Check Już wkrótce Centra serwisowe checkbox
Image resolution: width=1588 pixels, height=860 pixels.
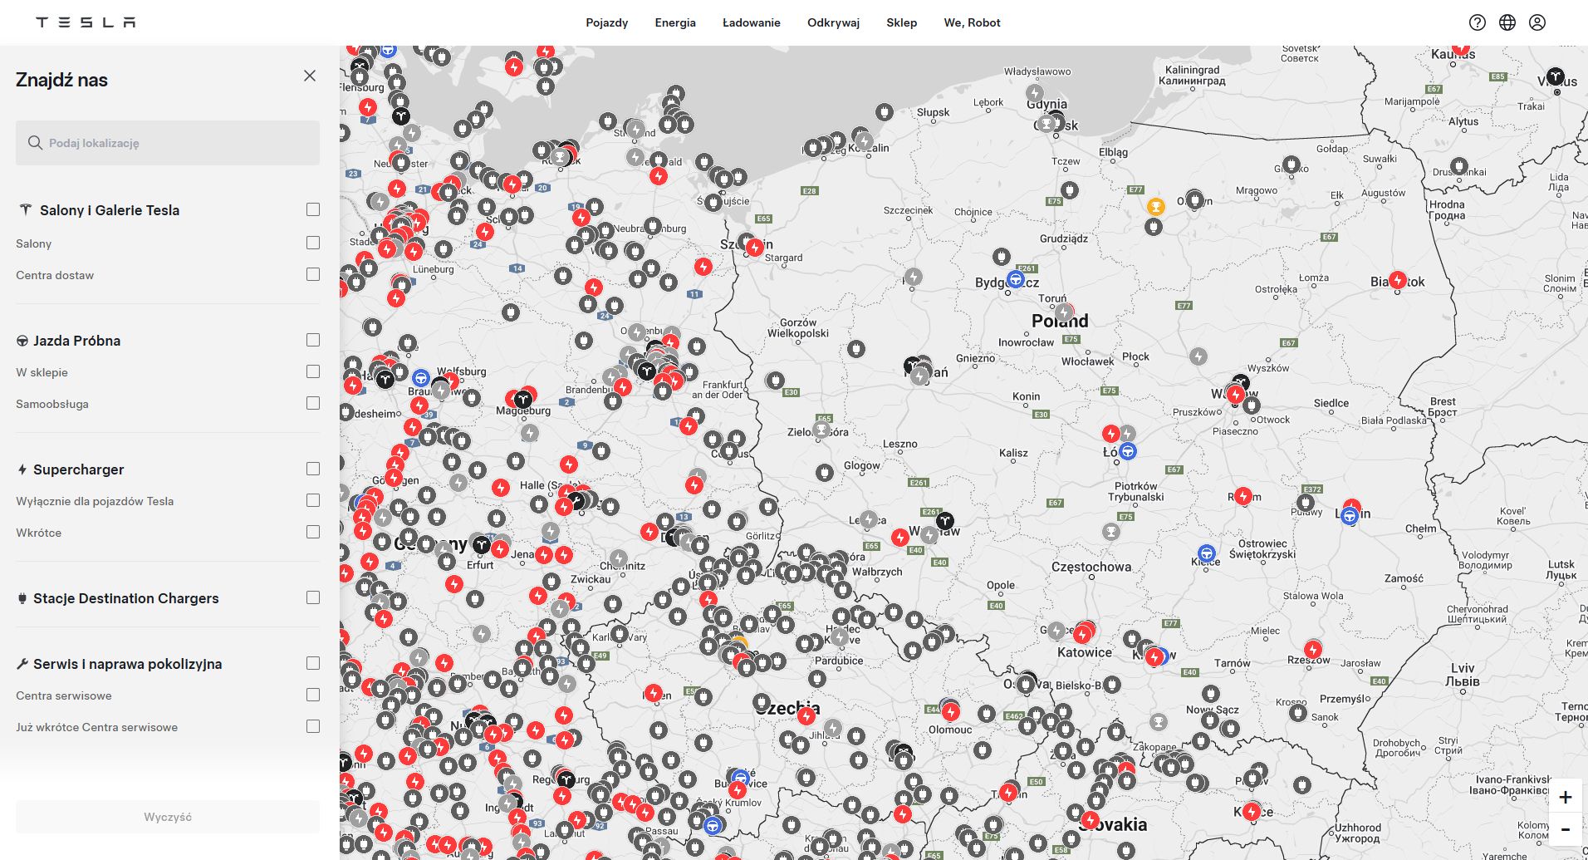312,726
